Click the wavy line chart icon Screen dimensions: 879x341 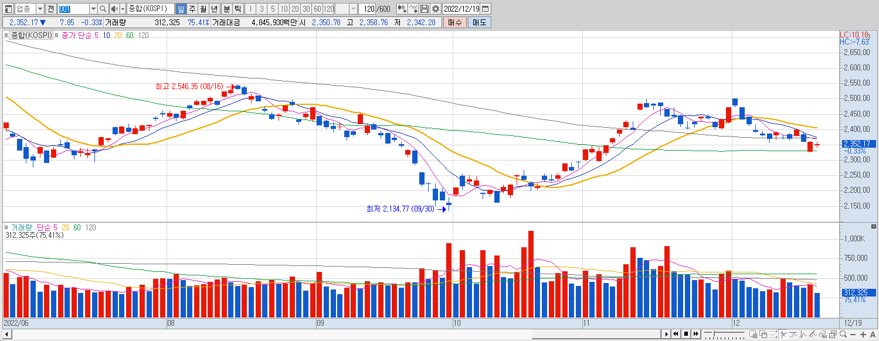pyautogui.click(x=793, y=335)
